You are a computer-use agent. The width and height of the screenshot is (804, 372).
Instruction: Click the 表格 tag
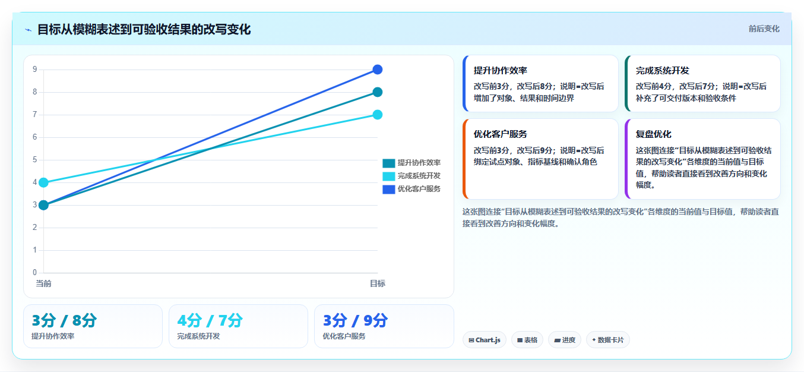click(527, 340)
